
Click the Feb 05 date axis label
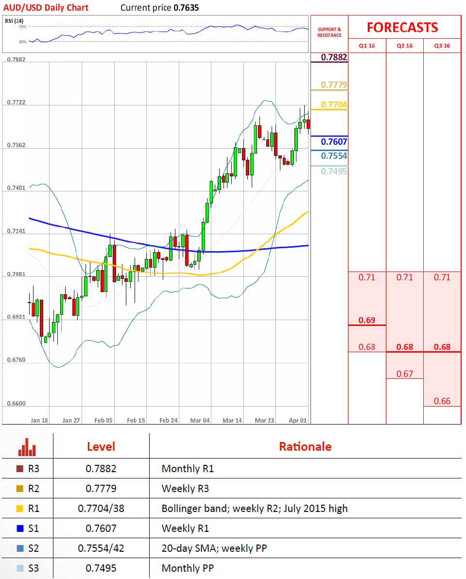coord(104,421)
